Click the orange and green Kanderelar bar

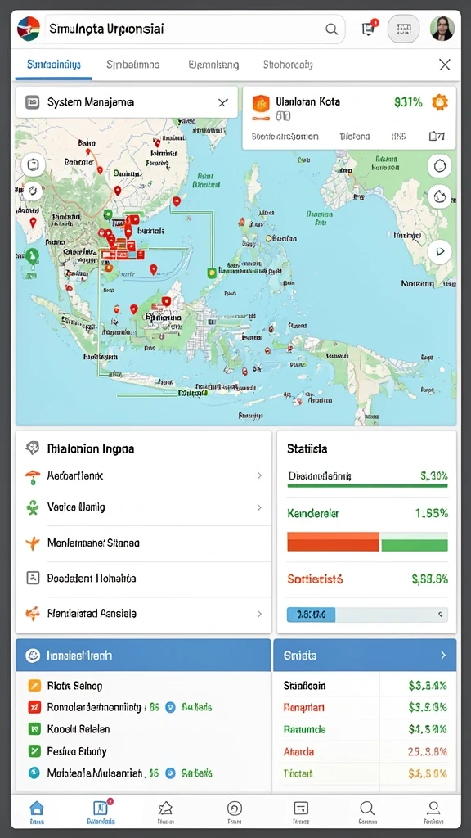(x=367, y=542)
